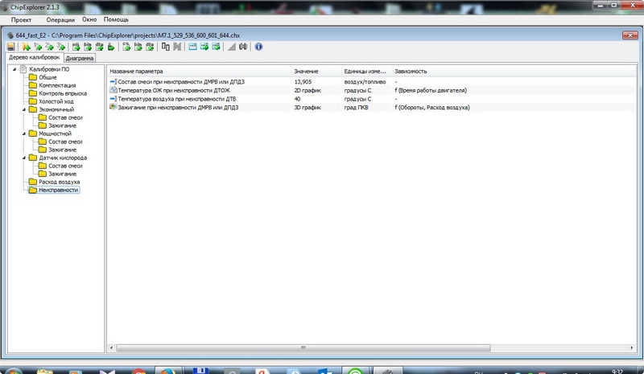Collapse the Калибровки ПО root node

[14, 69]
